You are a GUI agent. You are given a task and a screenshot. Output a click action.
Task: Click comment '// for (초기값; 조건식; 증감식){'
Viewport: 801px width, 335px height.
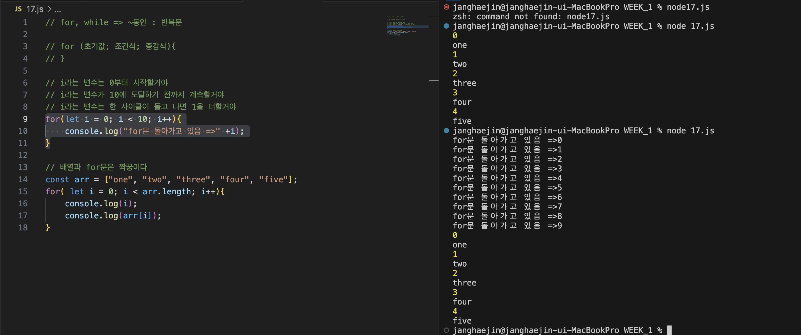[x=111, y=46]
